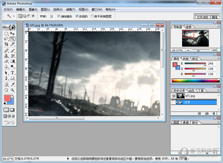Screen dimensions: 223x163
Task: Open the tool preset picker dropdown arrow
Action: [x=14, y=16]
